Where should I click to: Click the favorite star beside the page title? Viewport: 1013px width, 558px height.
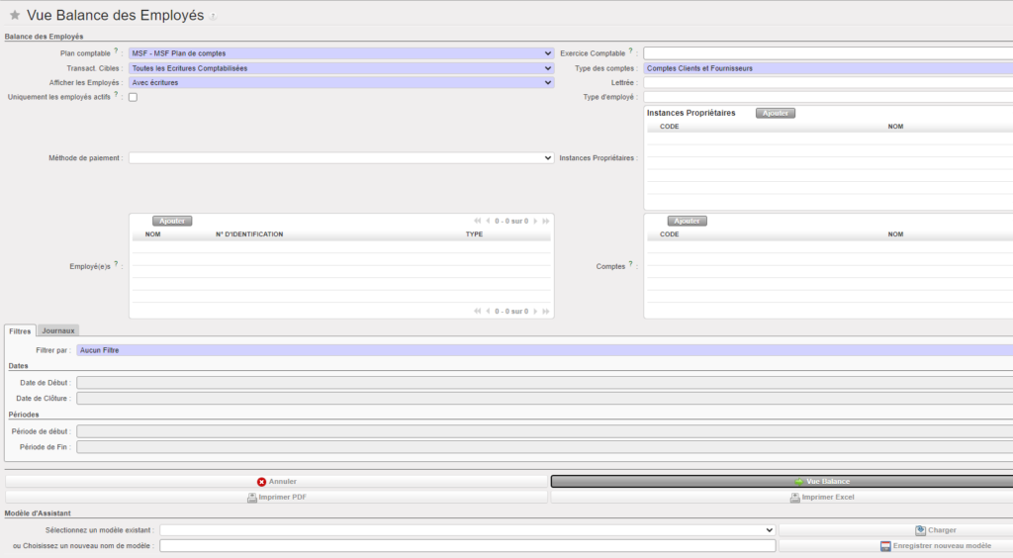pyautogui.click(x=14, y=16)
